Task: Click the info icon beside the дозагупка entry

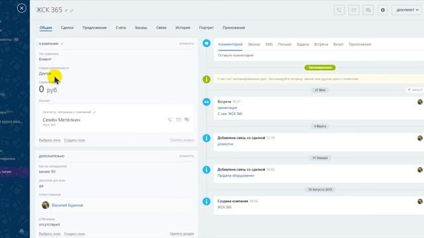Action: click(207, 138)
